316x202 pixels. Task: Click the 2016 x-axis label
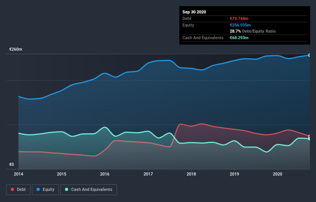[x=105, y=174]
